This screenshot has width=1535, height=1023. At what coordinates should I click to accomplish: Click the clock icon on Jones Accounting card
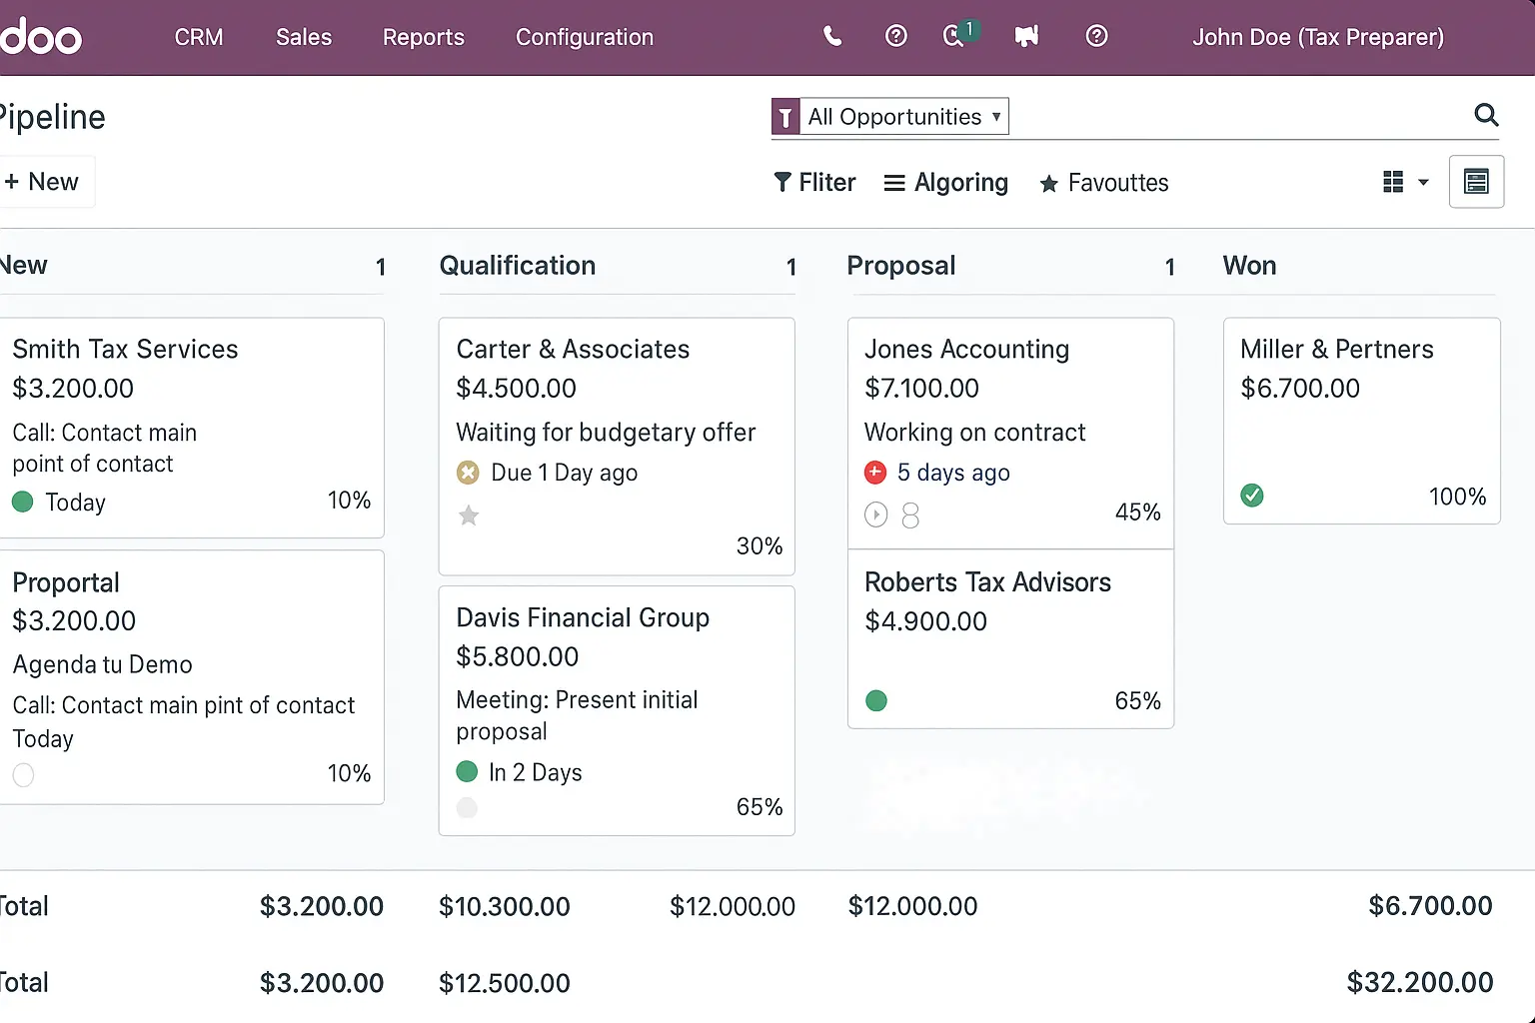pyautogui.click(x=875, y=514)
